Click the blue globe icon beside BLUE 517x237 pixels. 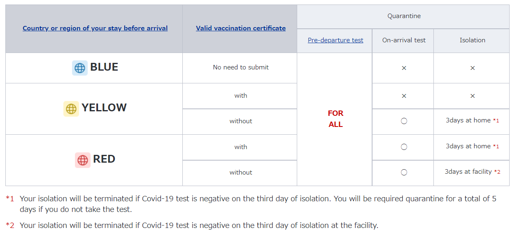(80, 68)
